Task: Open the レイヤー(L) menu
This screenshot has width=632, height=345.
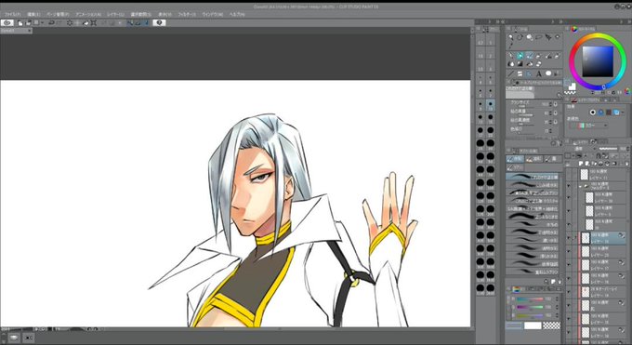Action: [115, 14]
